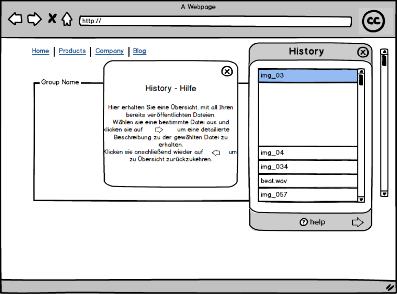
Task: Switch to the Company section
Action: [109, 51]
